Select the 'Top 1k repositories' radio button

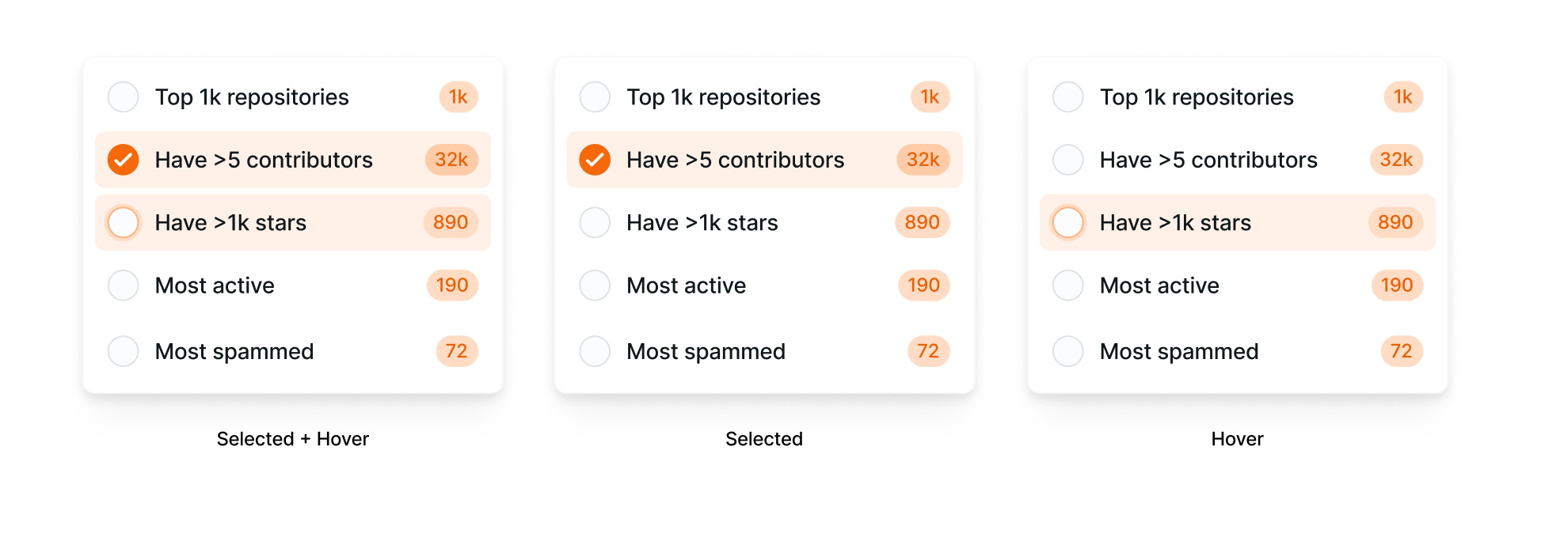click(x=123, y=96)
